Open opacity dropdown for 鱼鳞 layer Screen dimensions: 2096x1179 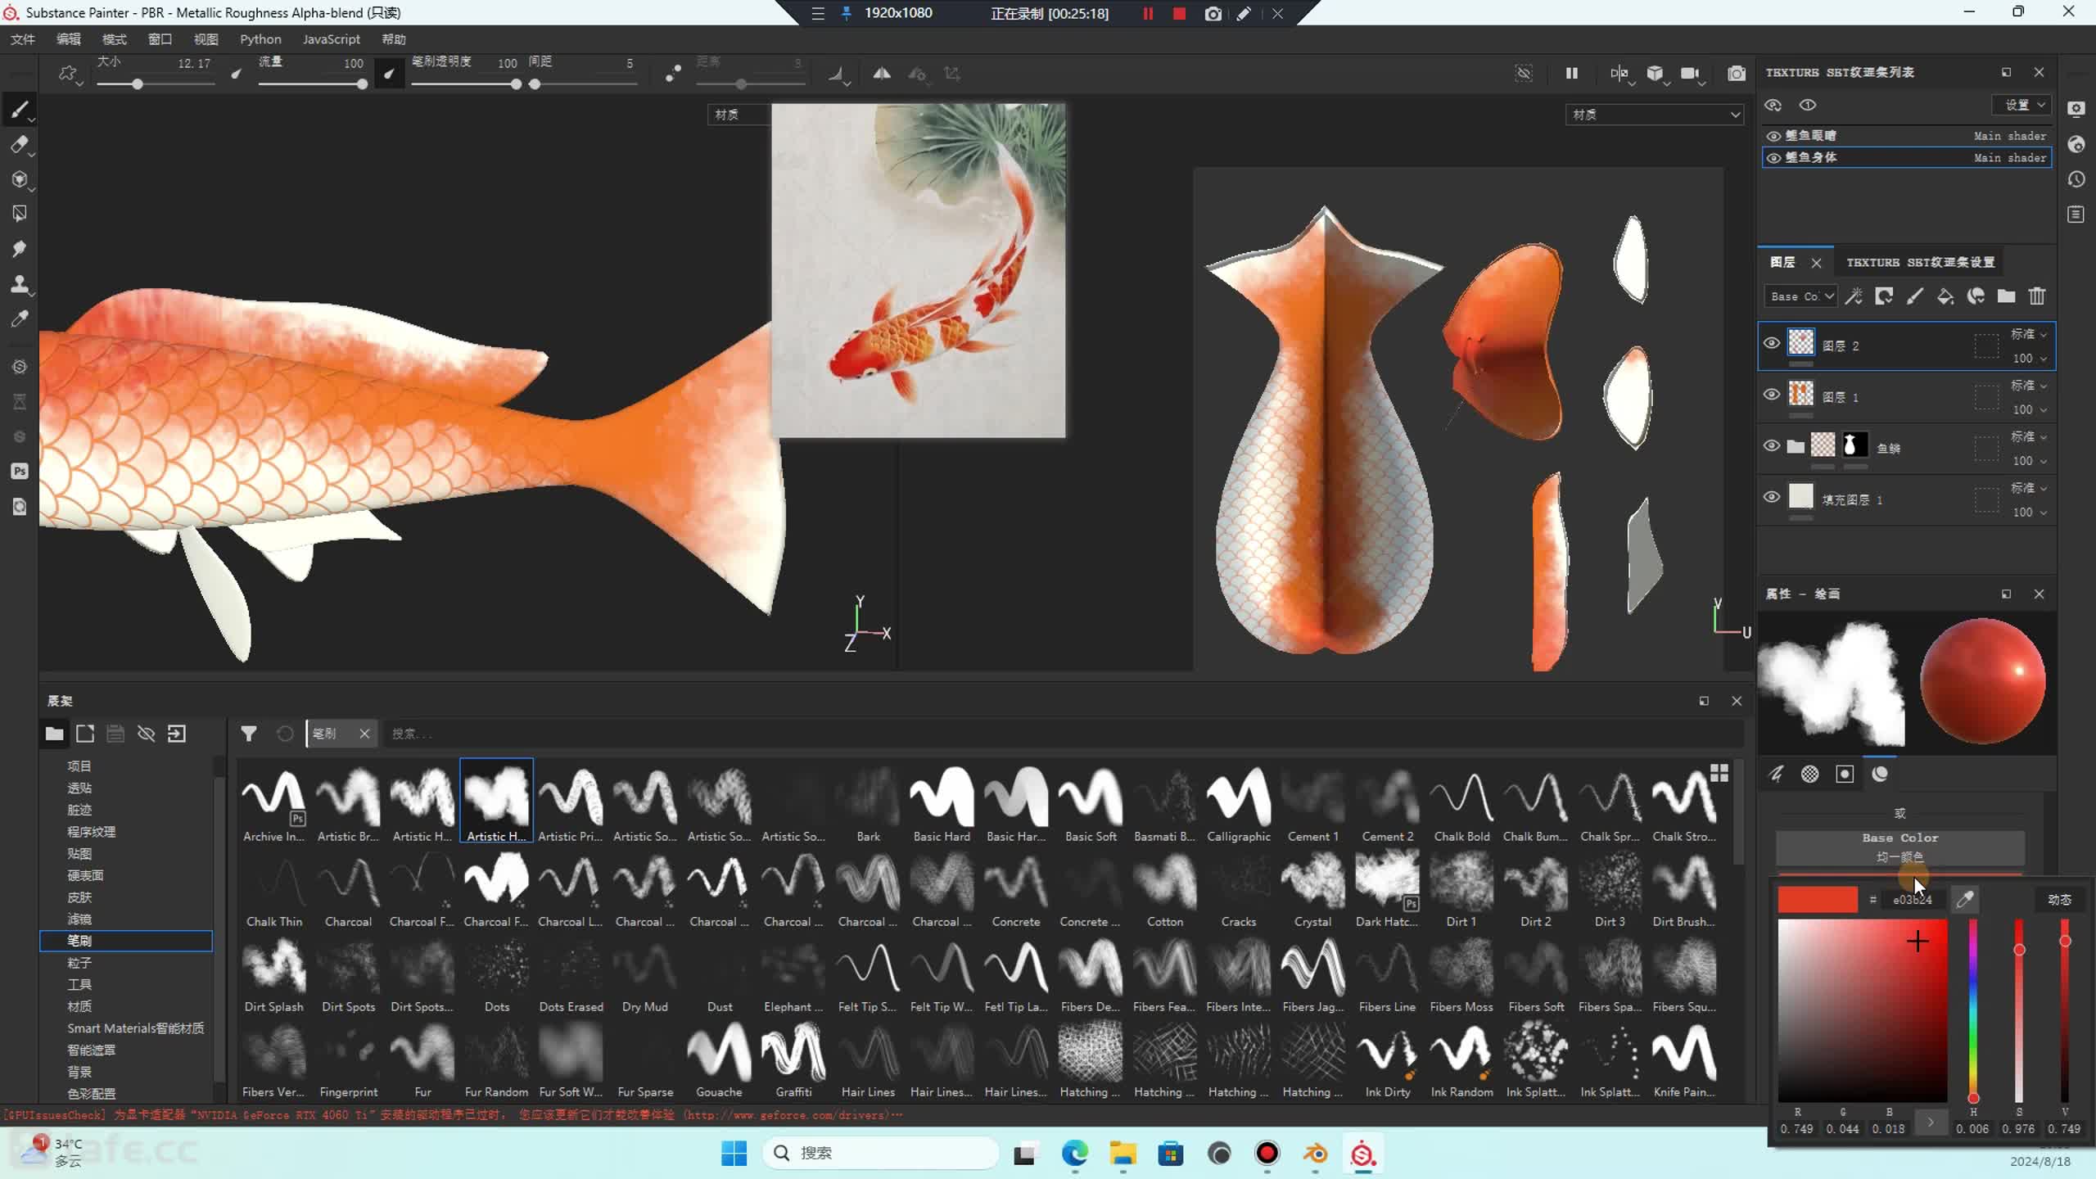2030,461
